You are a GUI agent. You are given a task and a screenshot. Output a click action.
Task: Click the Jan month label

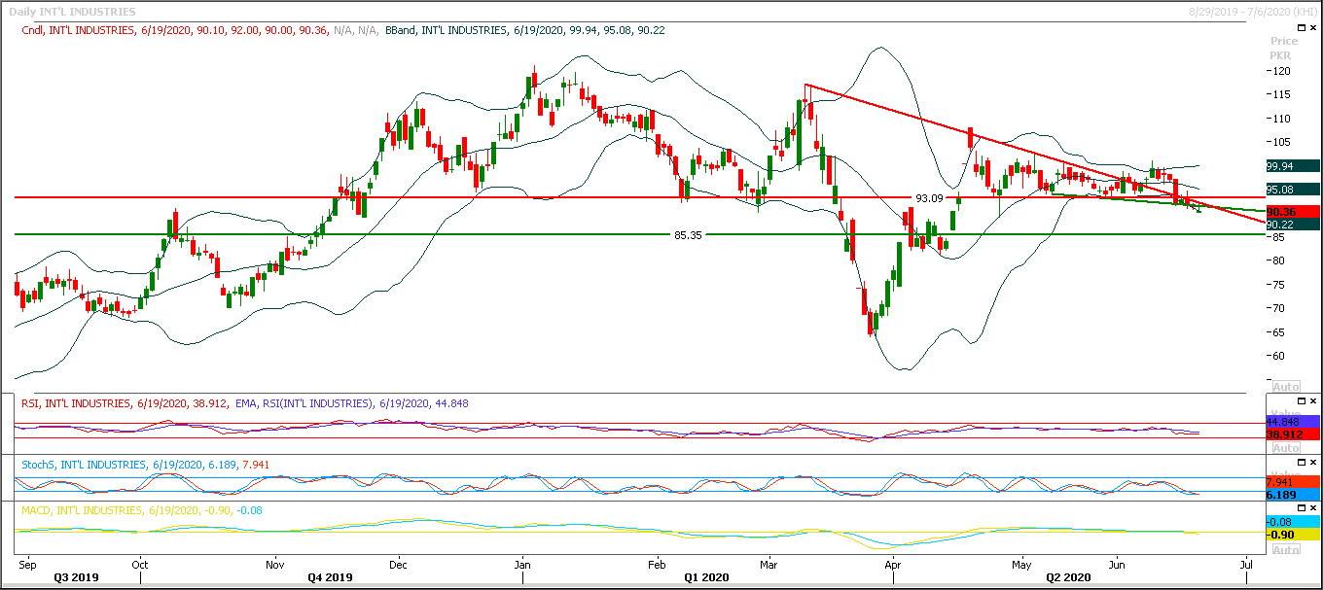click(x=521, y=563)
